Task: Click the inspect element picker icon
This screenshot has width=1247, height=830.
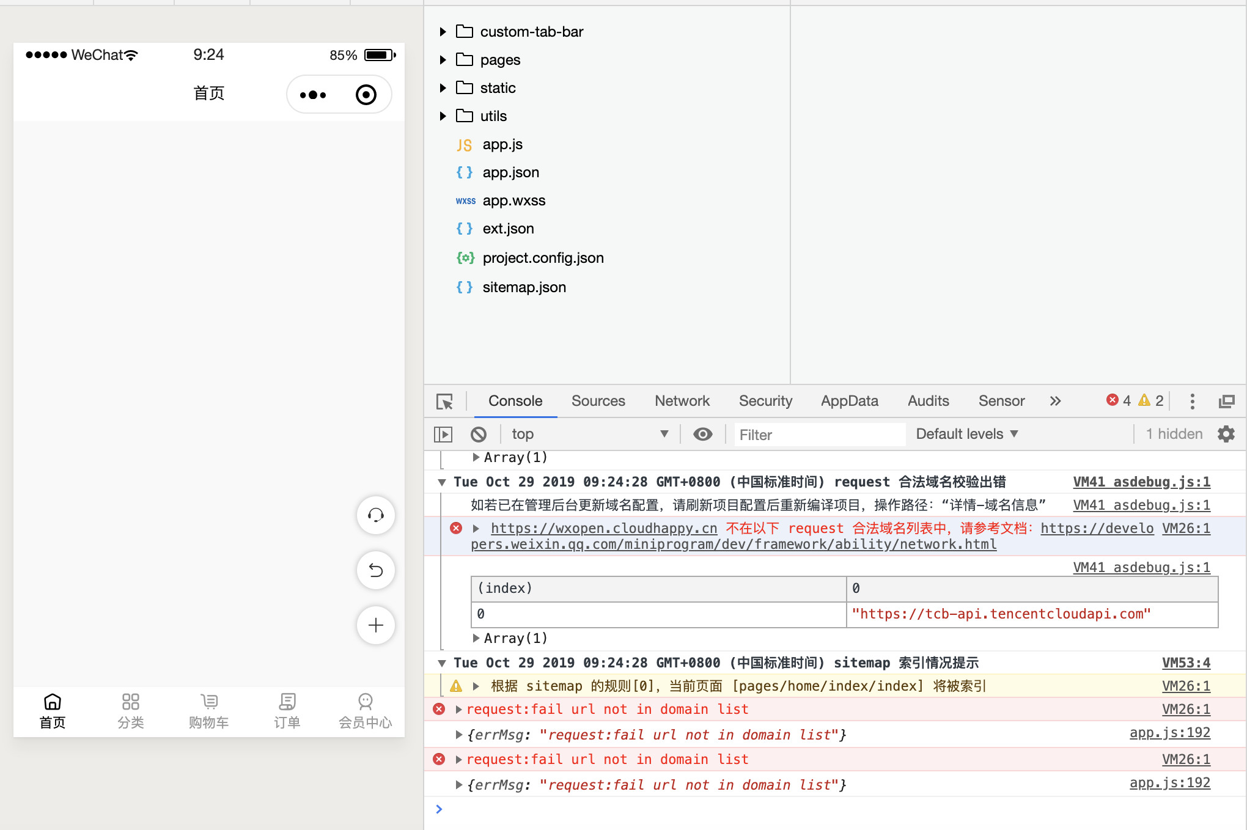Action: [444, 402]
